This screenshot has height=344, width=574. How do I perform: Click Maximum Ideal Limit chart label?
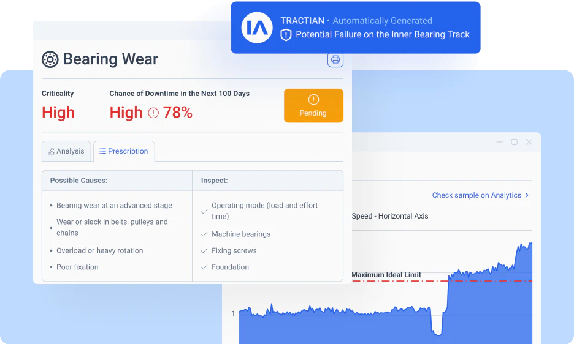(386, 275)
